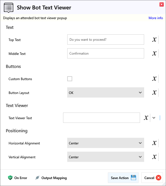166x186 pixels.
Task: Click the variable icon beside Horizontal Alignment
Action: tap(154, 143)
